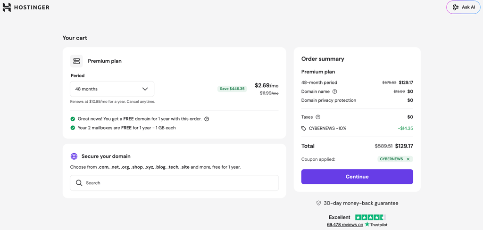
Task: Click the Coupon applied label
Action: (x=318, y=159)
